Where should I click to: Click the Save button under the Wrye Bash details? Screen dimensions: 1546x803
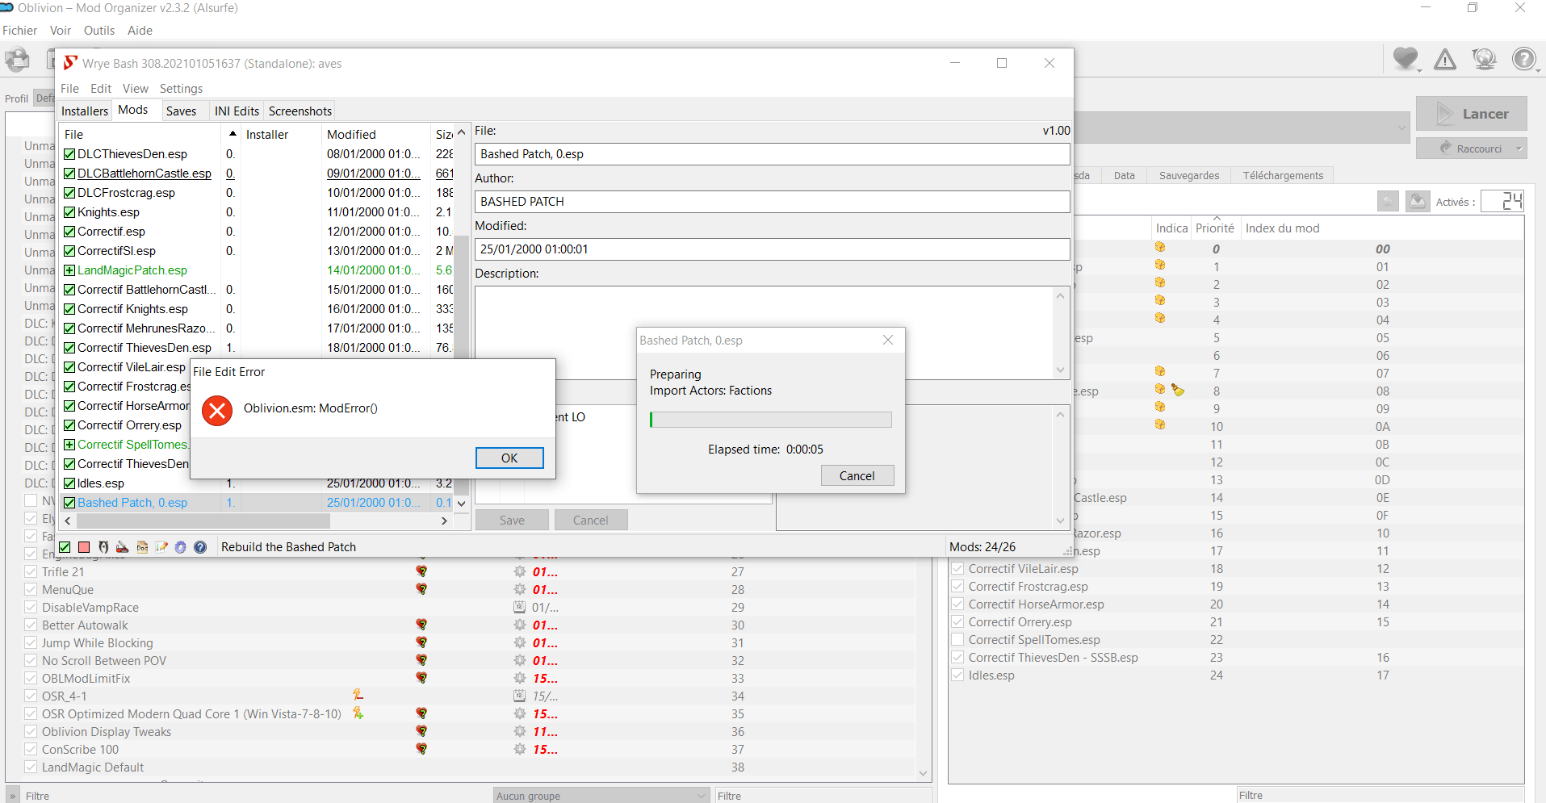pyautogui.click(x=512, y=520)
